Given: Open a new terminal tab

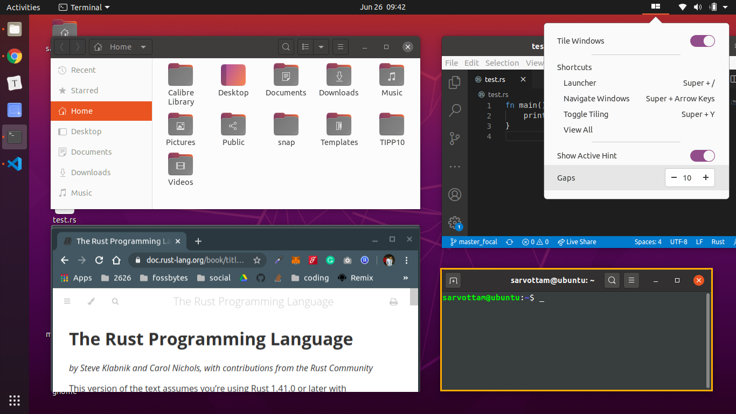Looking at the screenshot, I should [453, 280].
